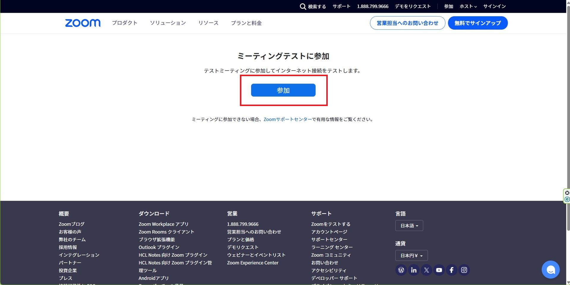Open the YouTube social icon
The height and width of the screenshot is (285, 570).
tap(439, 270)
